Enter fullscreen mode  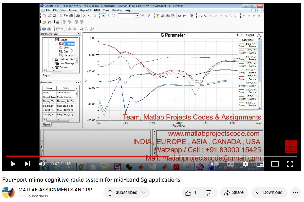tap(290, 164)
